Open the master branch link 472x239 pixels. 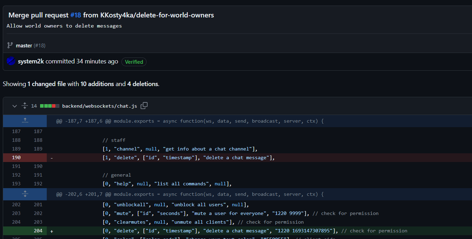[24, 46]
